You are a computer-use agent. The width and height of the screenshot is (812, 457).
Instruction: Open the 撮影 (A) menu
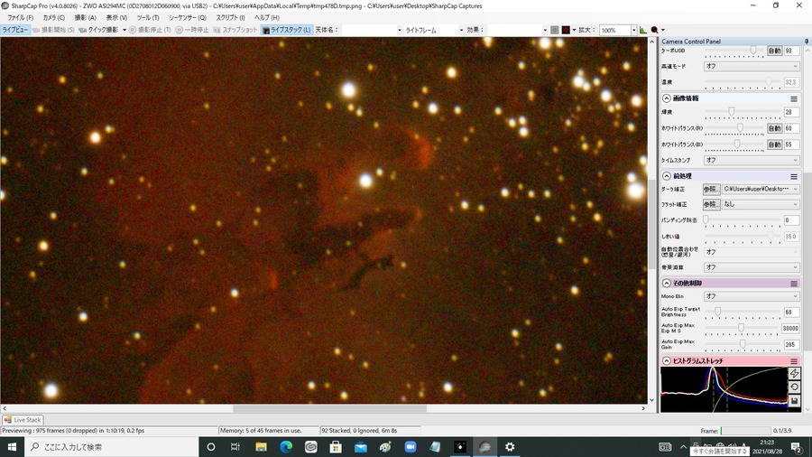pos(86,18)
